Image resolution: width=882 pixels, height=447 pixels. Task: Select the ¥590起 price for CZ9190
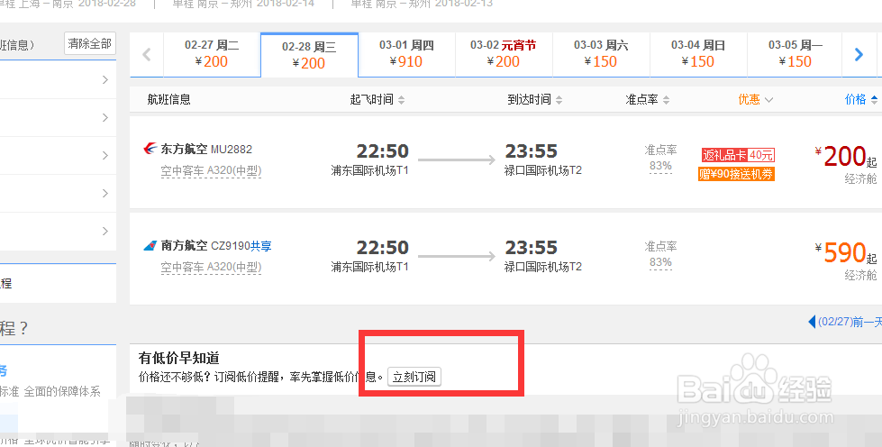tap(845, 253)
